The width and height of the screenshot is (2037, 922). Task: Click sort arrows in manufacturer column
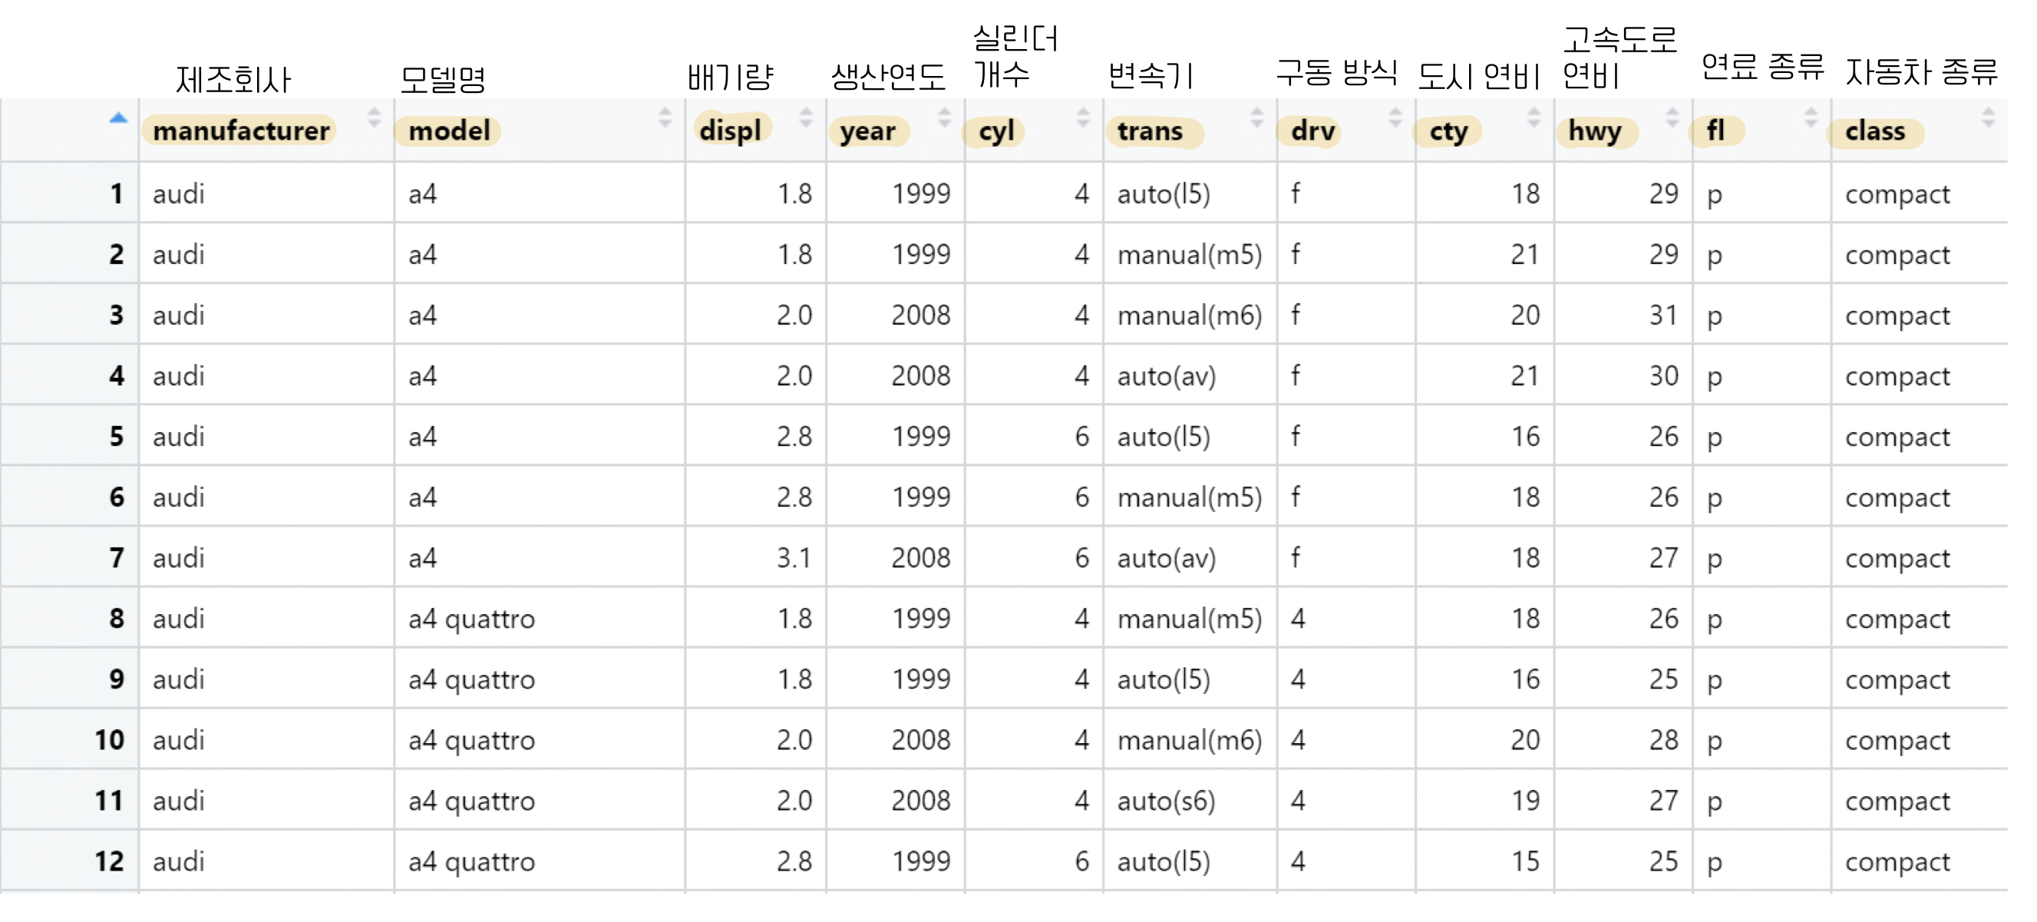point(374,119)
